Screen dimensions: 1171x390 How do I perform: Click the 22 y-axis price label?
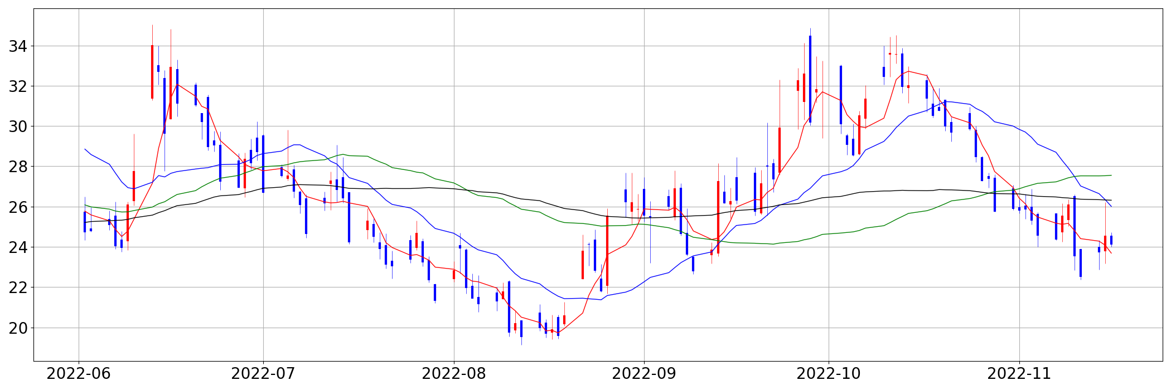tap(18, 287)
